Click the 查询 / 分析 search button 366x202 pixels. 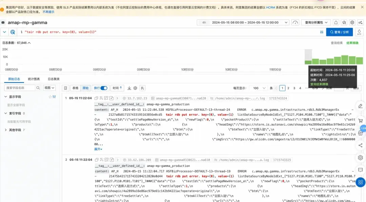pyautogui.click(x=339, y=32)
